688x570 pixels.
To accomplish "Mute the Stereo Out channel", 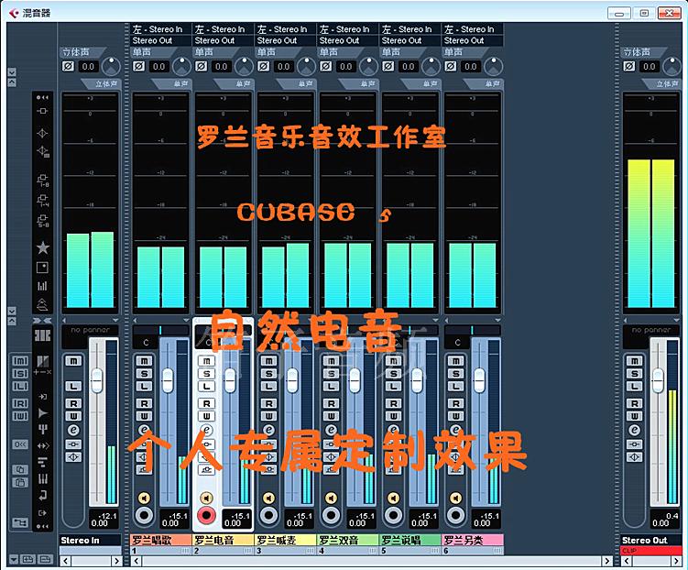I will coord(634,361).
